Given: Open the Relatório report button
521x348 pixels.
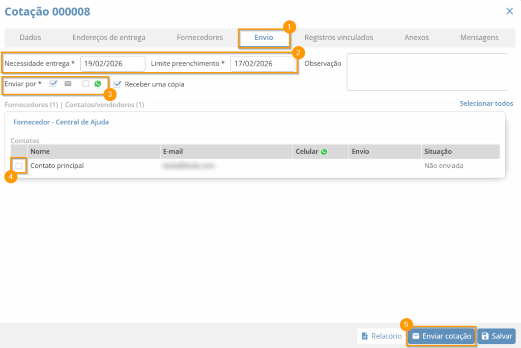Looking at the screenshot, I should (381, 336).
